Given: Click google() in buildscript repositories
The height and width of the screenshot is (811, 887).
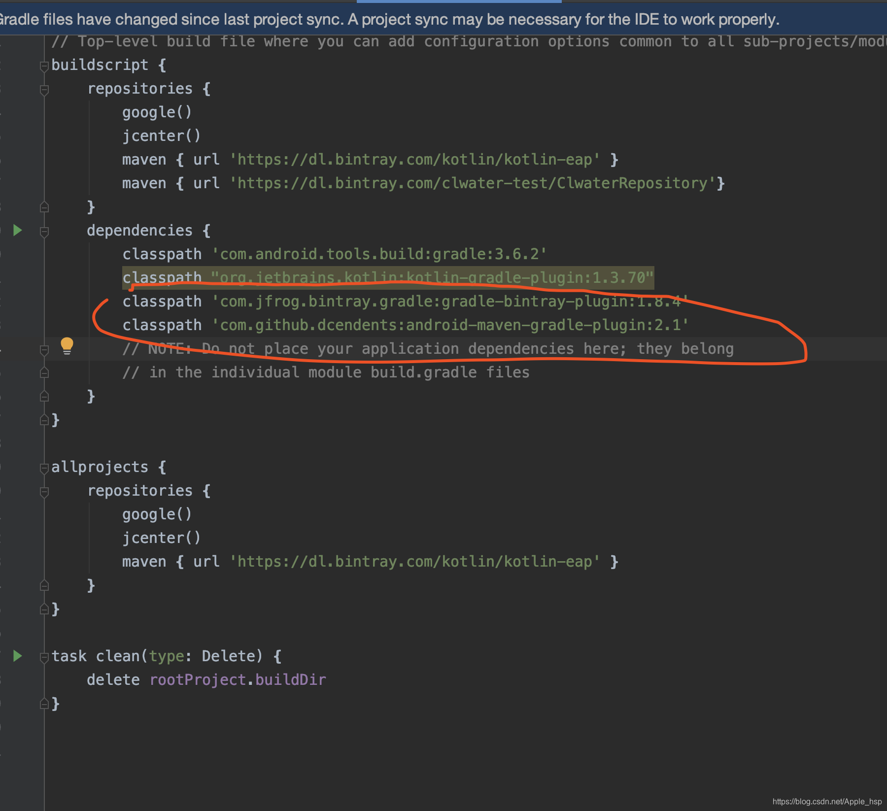Looking at the screenshot, I should click(x=157, y=112).
